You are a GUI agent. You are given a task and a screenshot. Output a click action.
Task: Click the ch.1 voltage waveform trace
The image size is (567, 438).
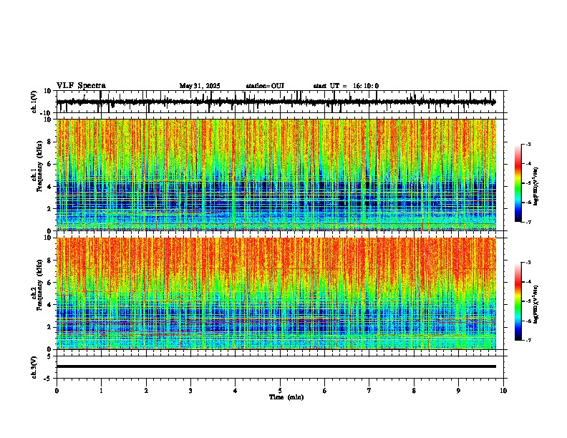click(x=276, y=102)
